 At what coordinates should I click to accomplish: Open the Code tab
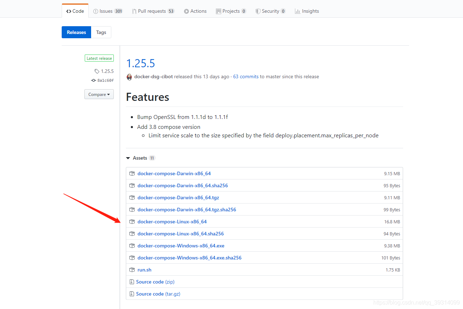tap(75, 11)
